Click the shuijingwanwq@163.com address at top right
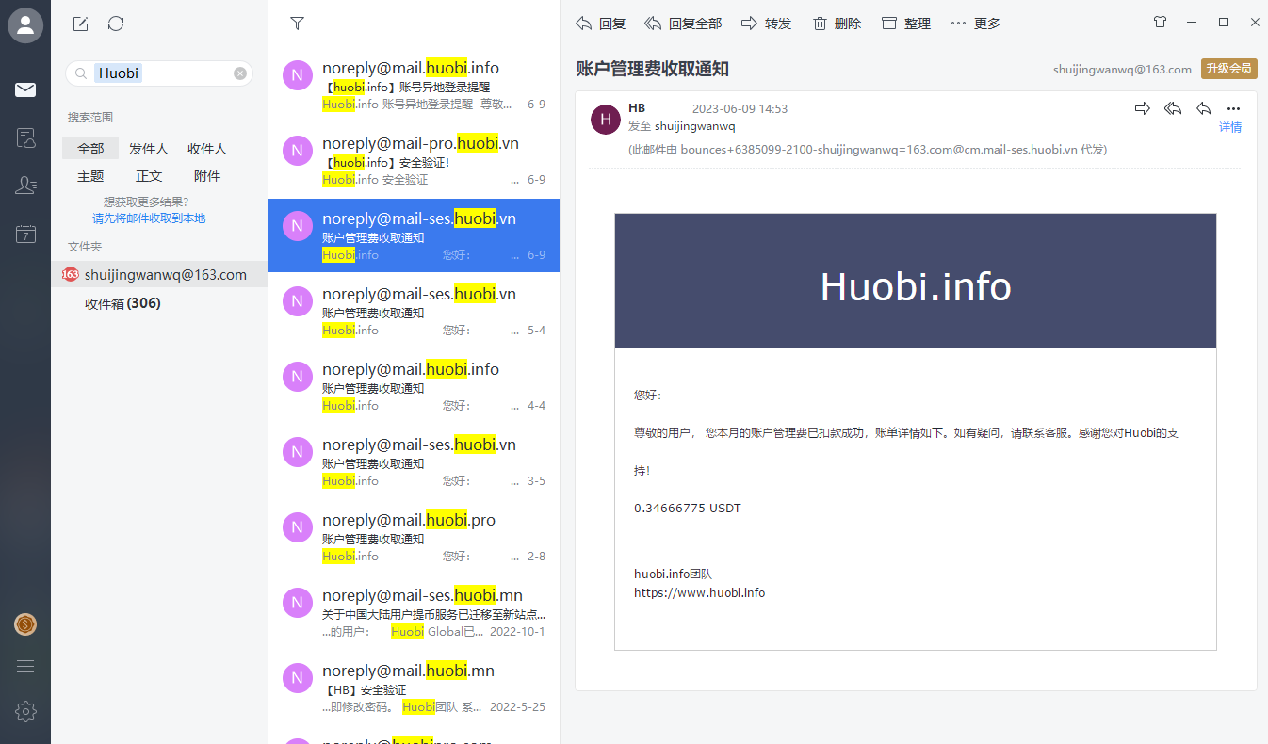Image resolution: width=1268 pixels, height=744 pixels. tap(1122, 70)
